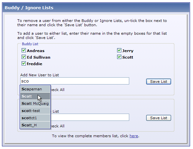Image resolution: width=193 pixels, height=149 pixels.
Task: Click Save List for Ignore List
Action: (159, 118)
